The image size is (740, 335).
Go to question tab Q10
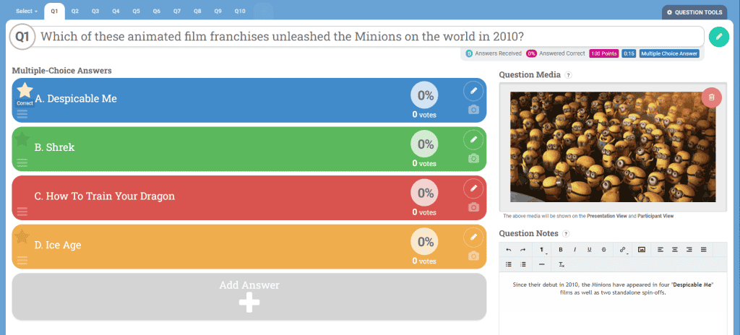[240, 11]
